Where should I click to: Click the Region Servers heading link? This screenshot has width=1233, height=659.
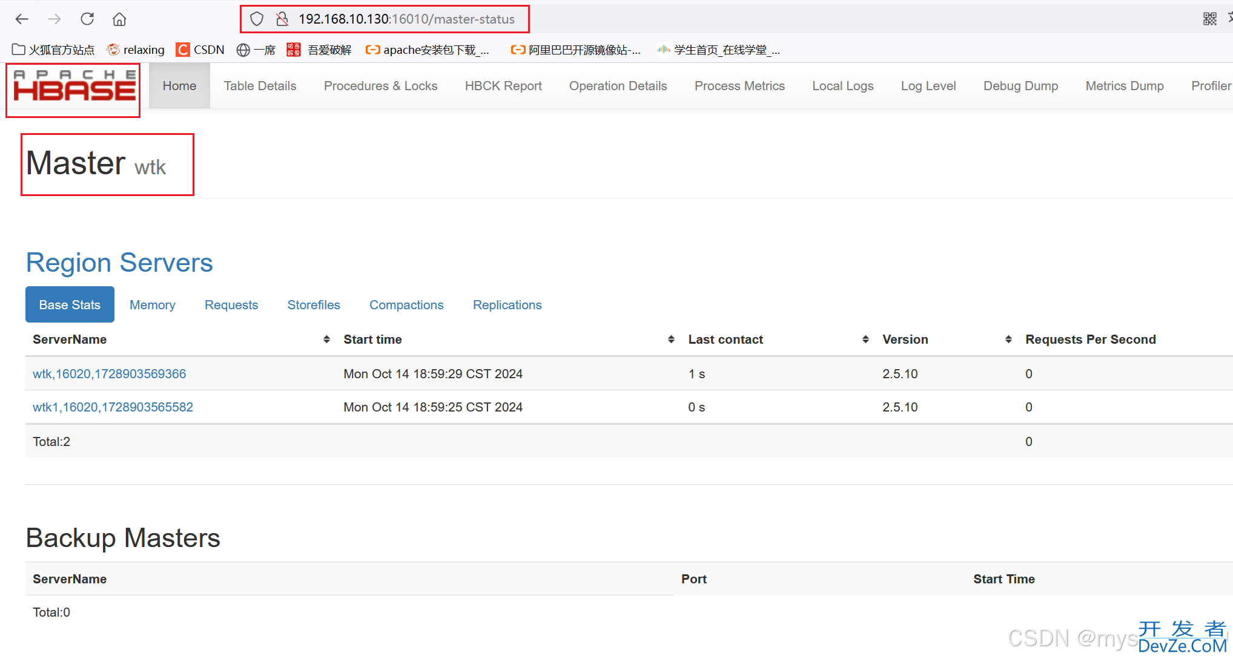(x=119, y=263)
